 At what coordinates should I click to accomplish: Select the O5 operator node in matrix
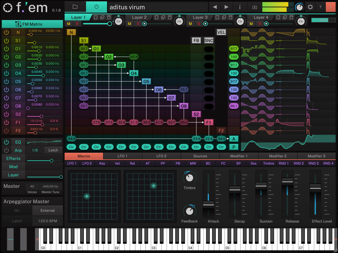click(146, 82)
